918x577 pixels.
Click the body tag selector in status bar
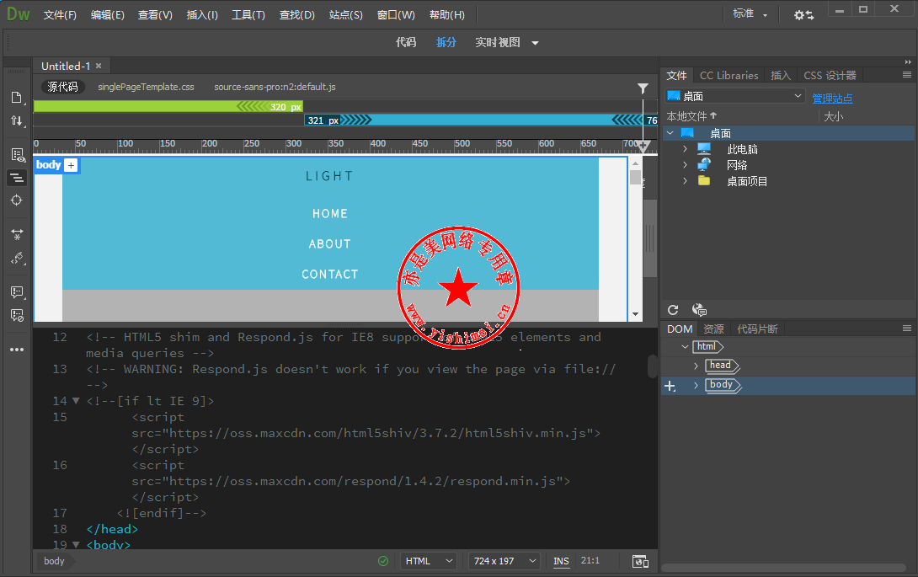click(54, 561)
